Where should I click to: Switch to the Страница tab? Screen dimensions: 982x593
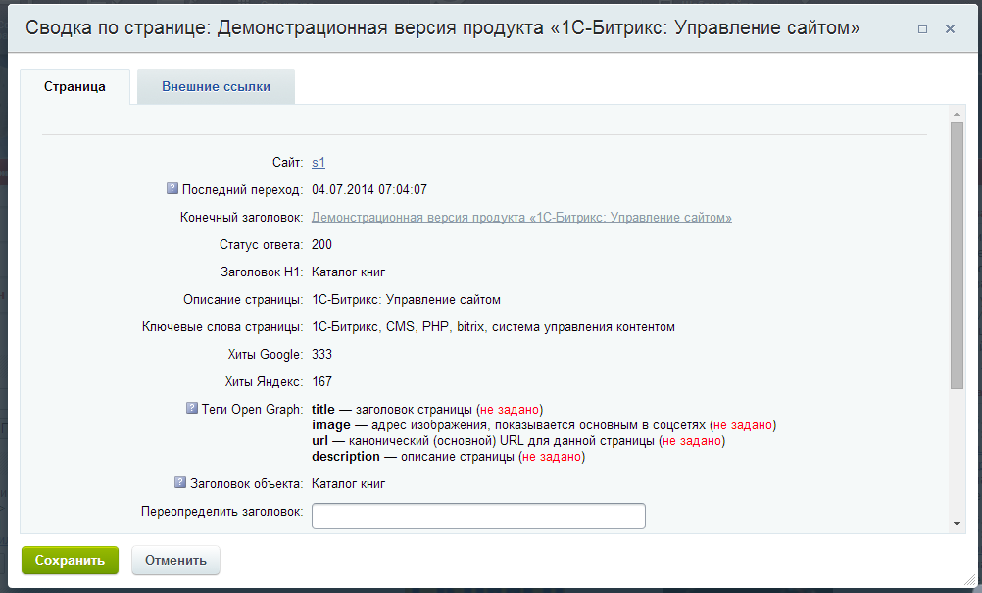click(74, 87)
